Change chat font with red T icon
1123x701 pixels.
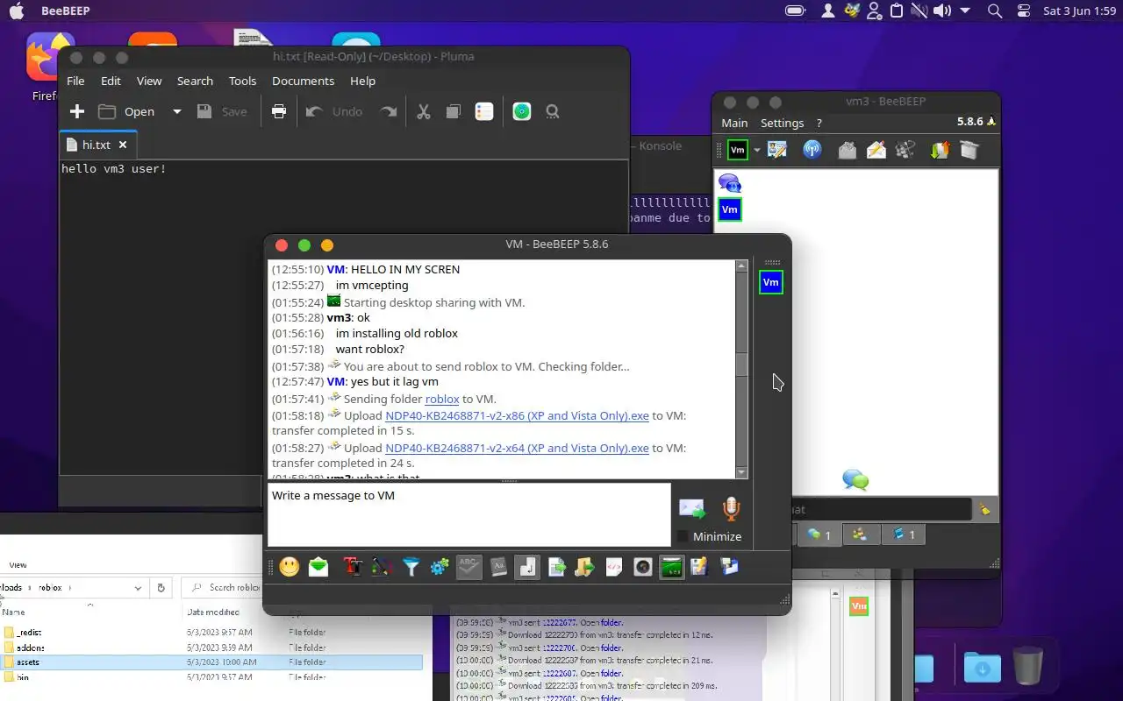click(353, 567)
